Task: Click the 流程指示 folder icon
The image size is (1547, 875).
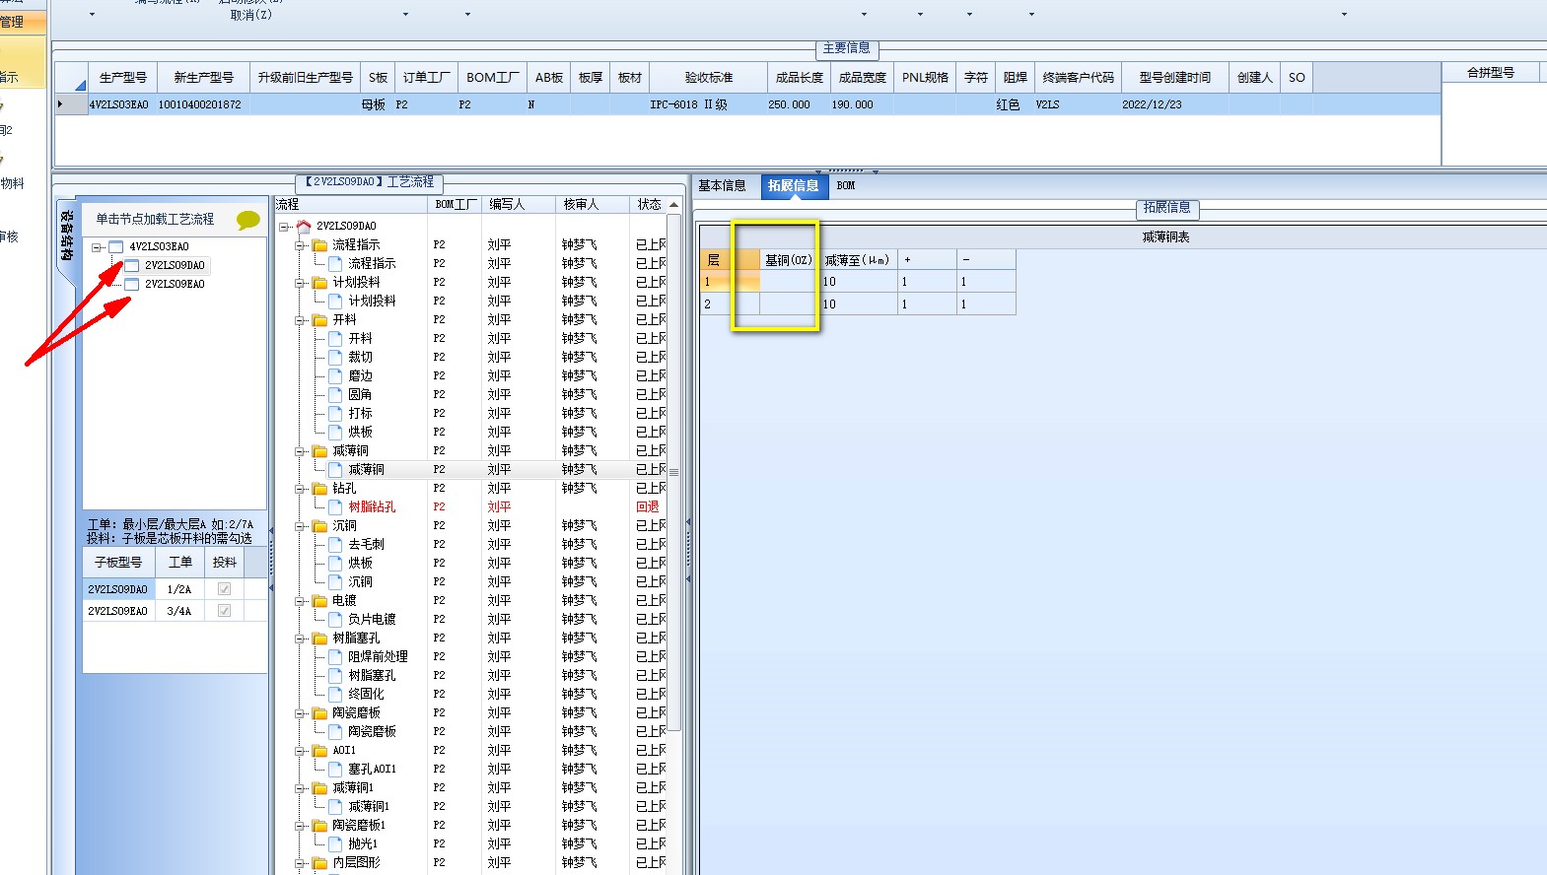Action: pos(319,244)
